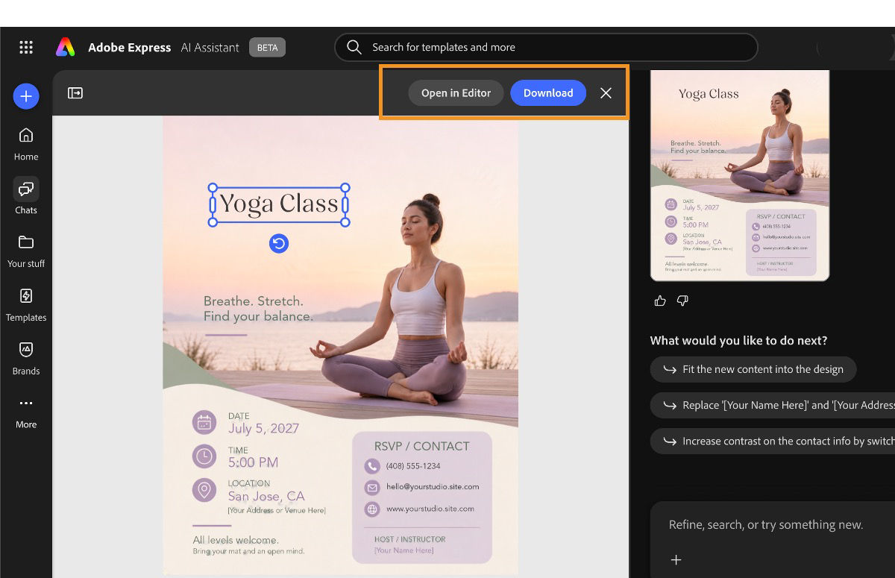The height and width of the screenshot is (578, 895).
Task: Open the Yoga Class thumbnail preview
Action: 740,175
